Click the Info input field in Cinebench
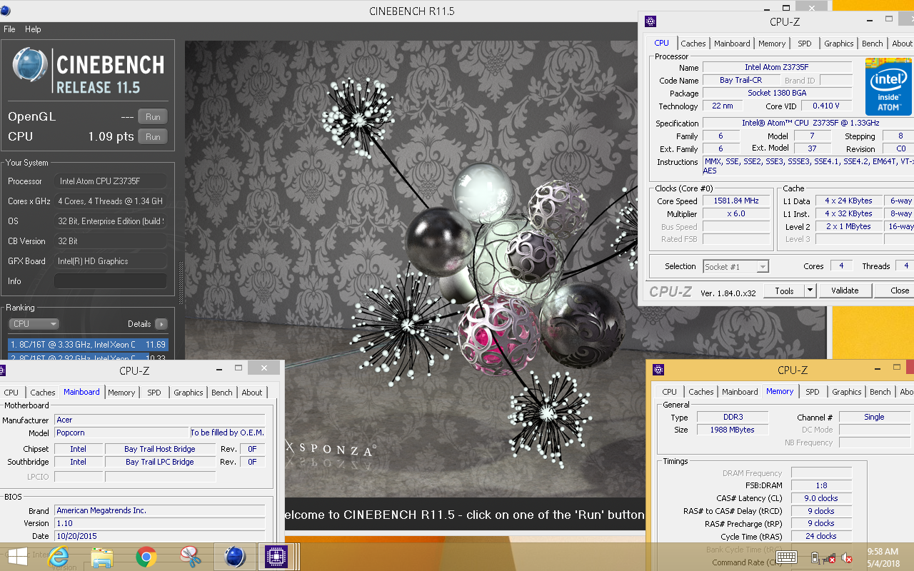Screen dimensions: 914x571 pyautogui.click(x=111, y=281)
